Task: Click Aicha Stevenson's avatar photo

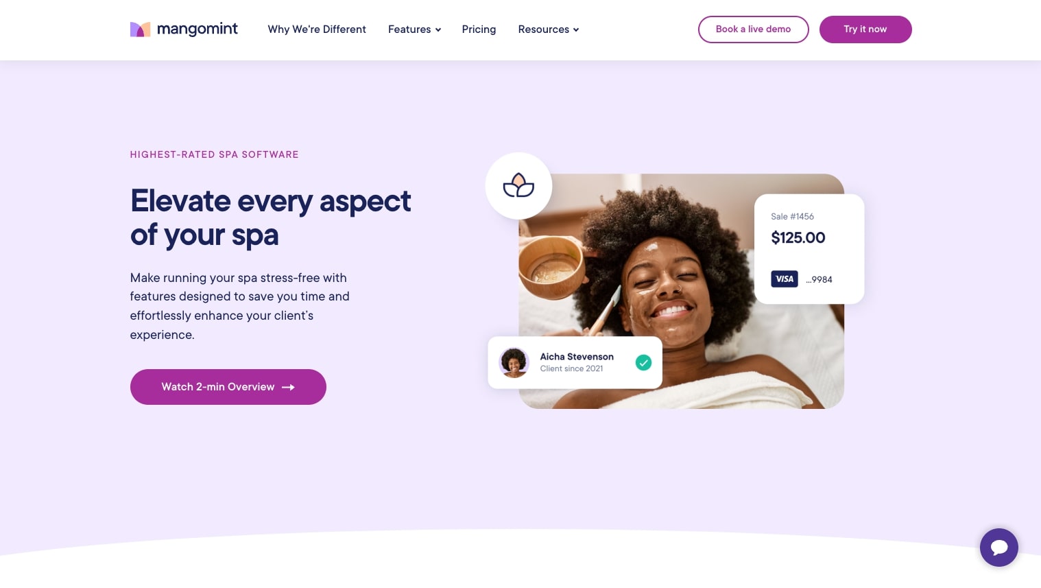Action: [x=514, y=362]
